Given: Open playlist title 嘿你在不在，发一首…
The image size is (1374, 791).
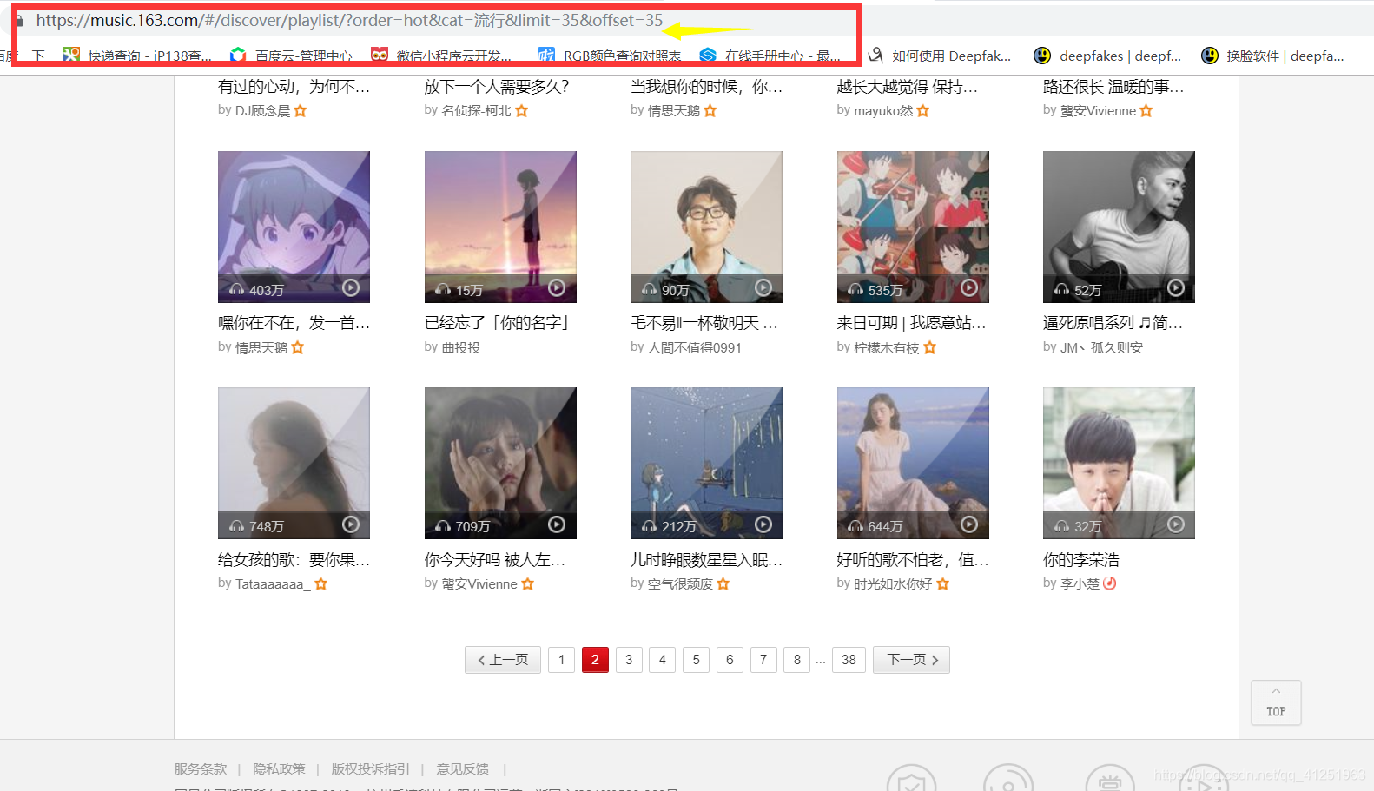Looking at the screenshot, I should [x=294, y=323].
